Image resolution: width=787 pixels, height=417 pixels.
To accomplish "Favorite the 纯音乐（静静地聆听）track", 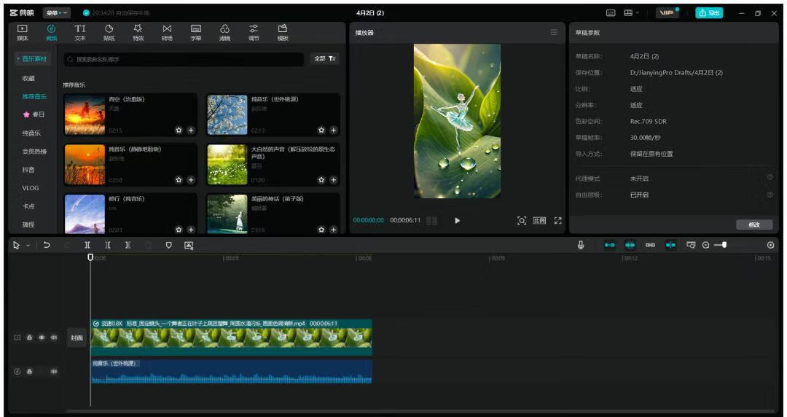I will [x=179, y=180].
